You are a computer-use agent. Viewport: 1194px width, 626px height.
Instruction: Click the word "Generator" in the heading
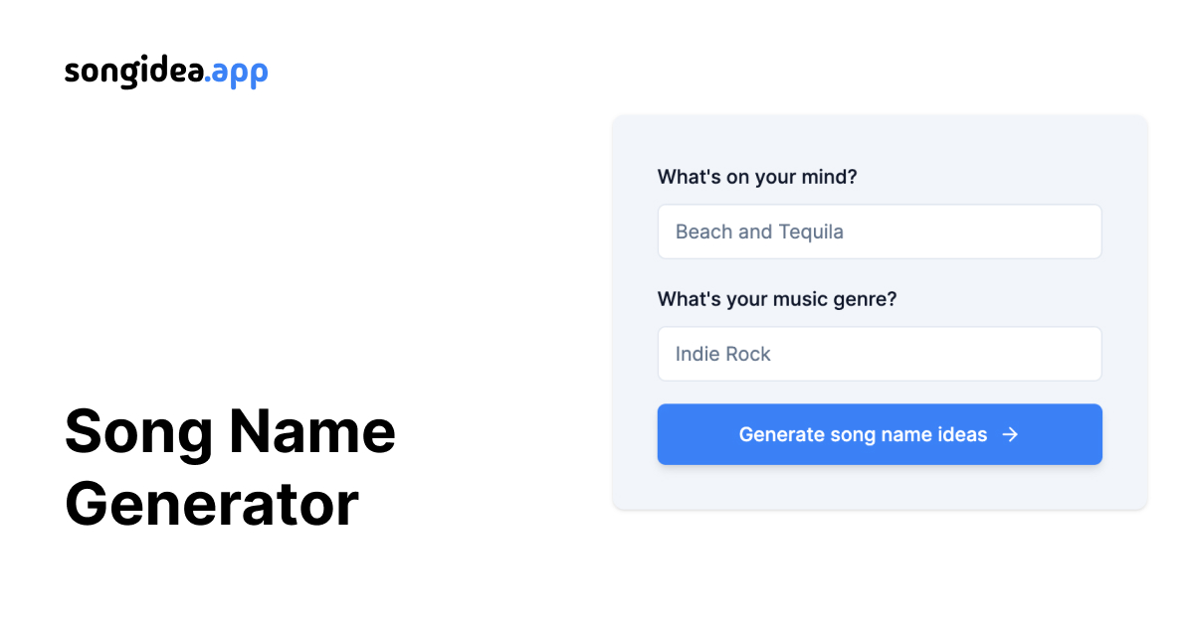[x=212, y=505]
